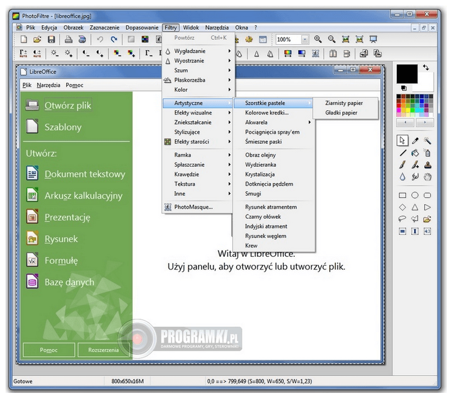Expand the Efekty wizualne submenu
The height and width of the screenshot is (396, 450).
point(198,113)
